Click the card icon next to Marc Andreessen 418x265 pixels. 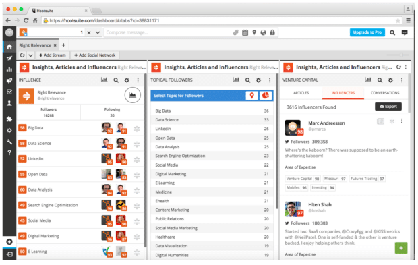pos(380,121)
